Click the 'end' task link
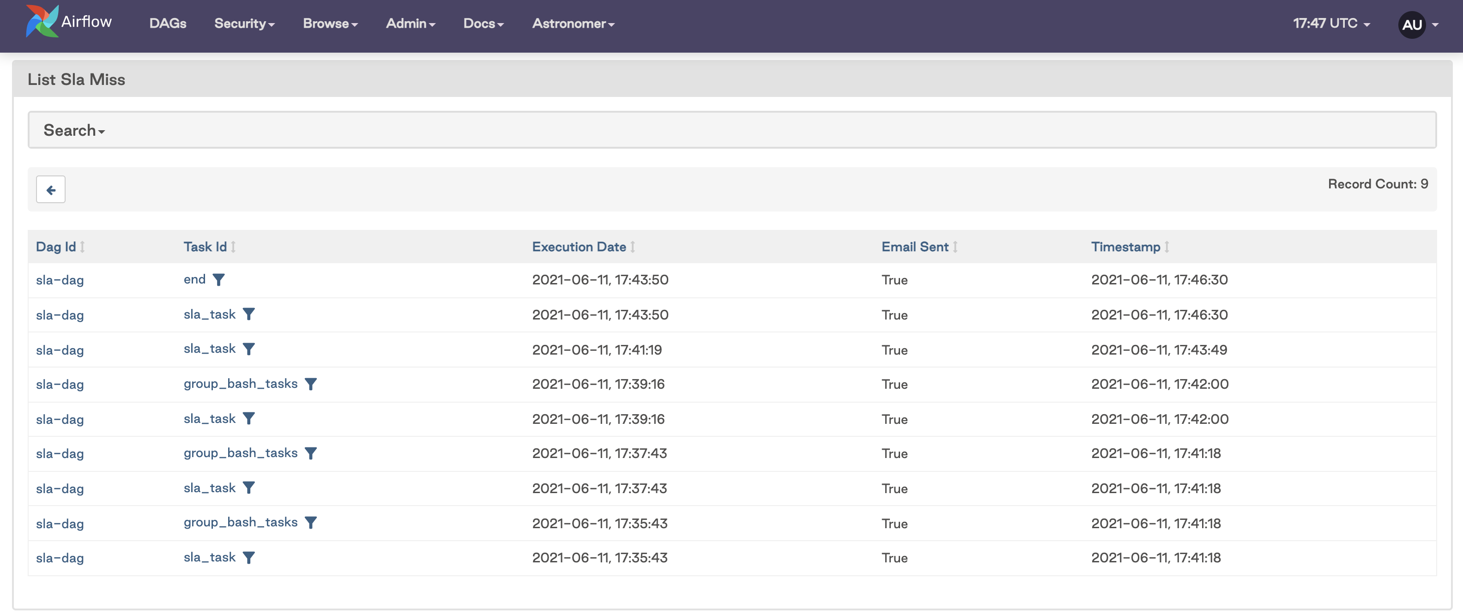Viewport: 1463px width, 615px height. (194, 279)
